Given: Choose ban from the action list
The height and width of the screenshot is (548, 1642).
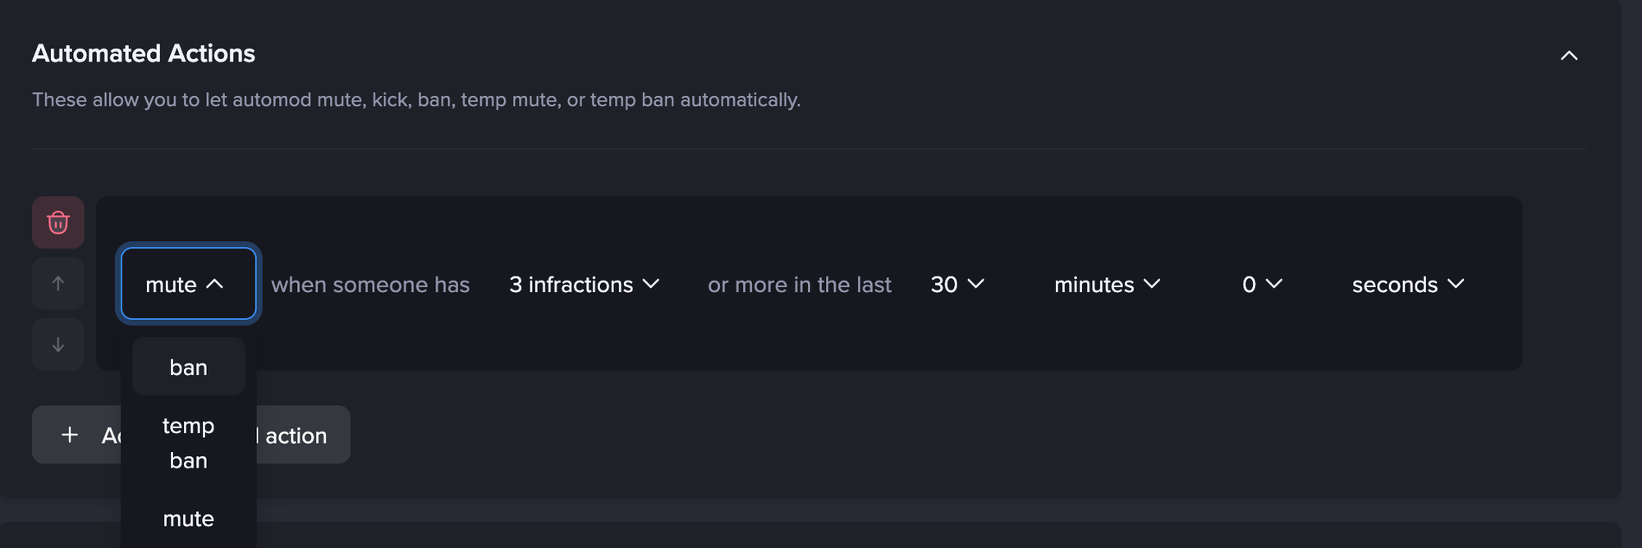Looking at the screenshot, I should point(188,368).
